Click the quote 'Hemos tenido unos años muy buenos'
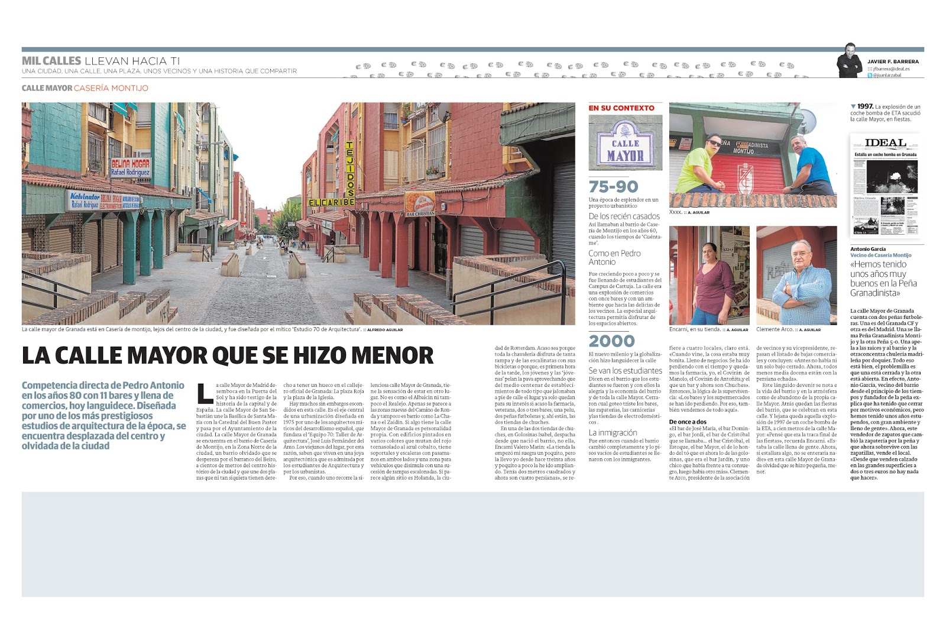Screen dimensions: 946x621 (x=884, y=279)
